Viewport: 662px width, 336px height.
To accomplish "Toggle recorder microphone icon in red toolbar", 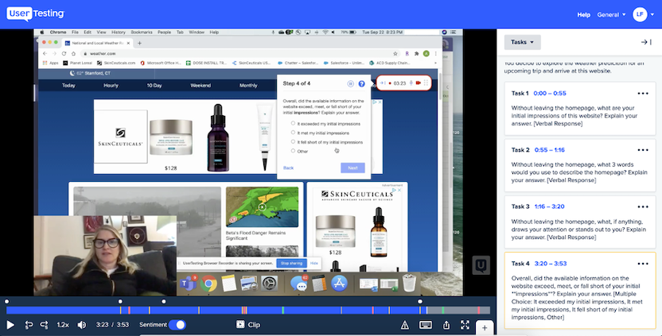I will 411,83.
